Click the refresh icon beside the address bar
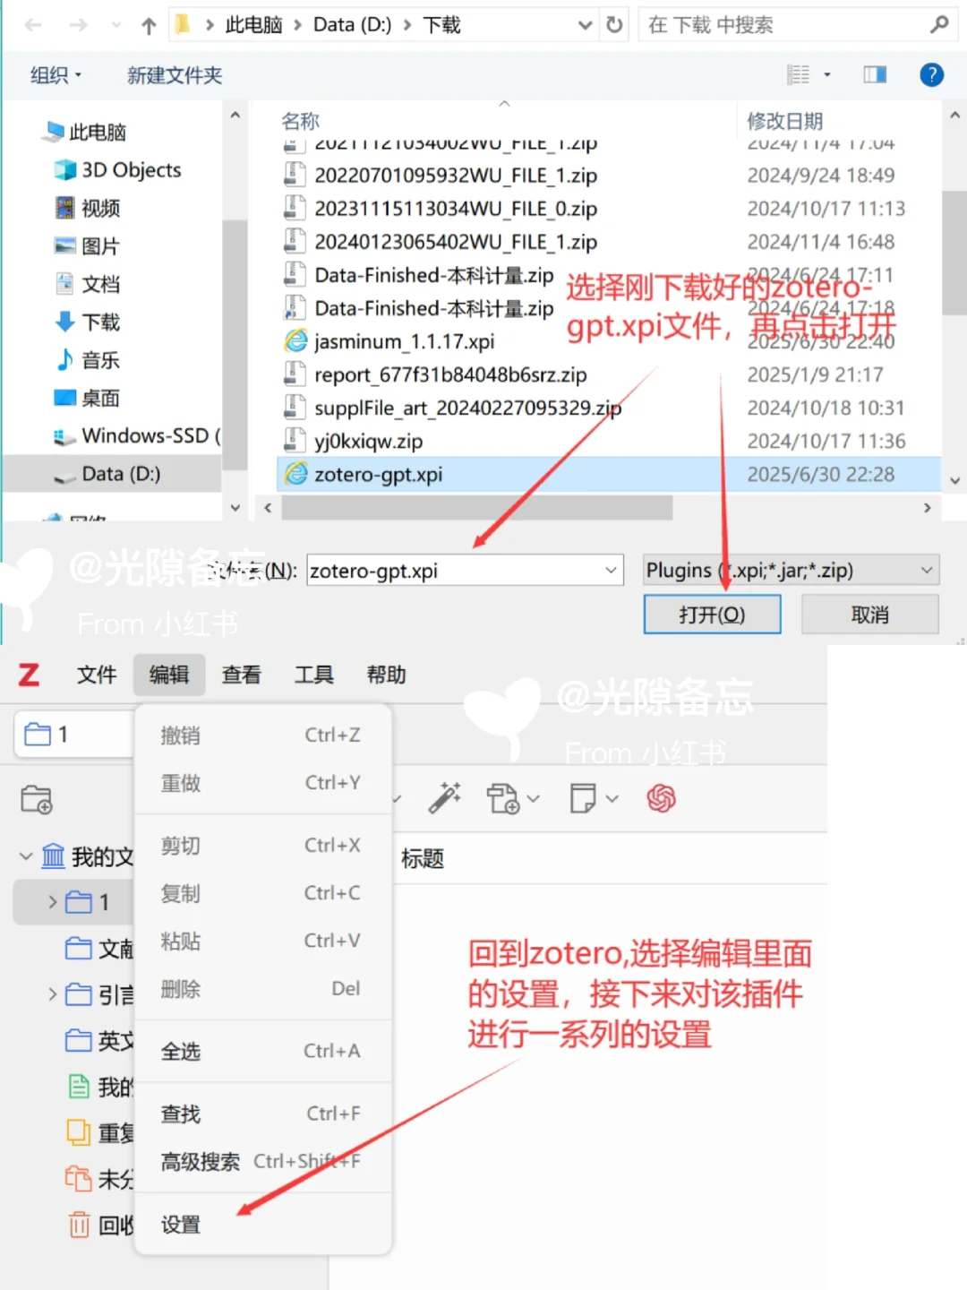 (614, 24)
